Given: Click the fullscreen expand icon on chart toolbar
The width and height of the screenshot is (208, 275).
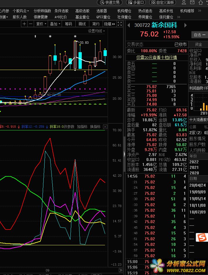Looking at the screenshot, I should (119, 24).
